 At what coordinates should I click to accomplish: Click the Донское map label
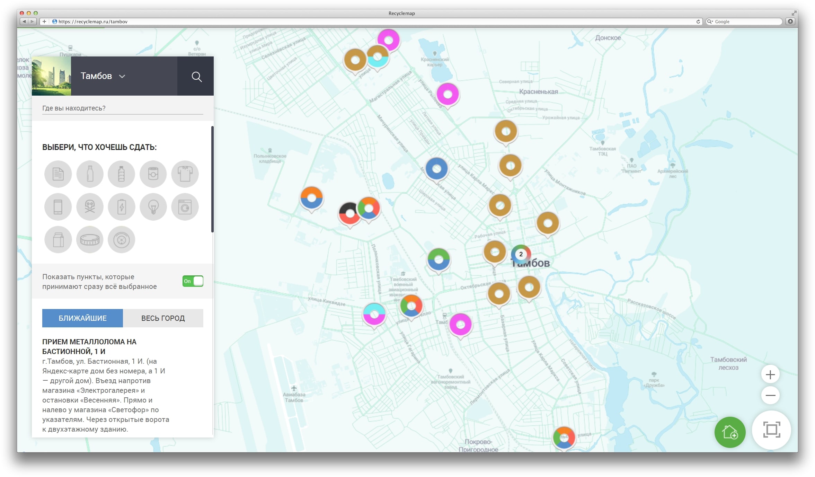[608, 38]
